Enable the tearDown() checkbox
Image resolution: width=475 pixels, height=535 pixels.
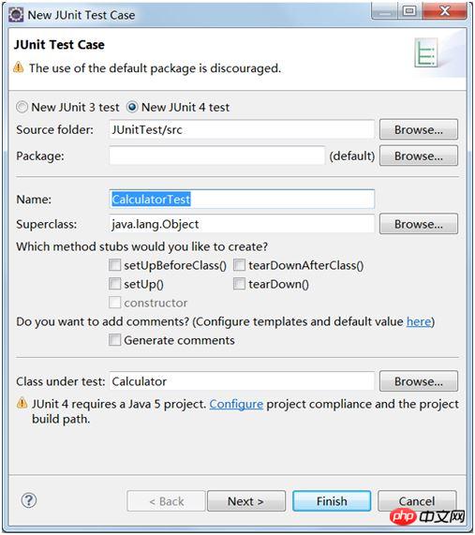[x=239, y=284]
